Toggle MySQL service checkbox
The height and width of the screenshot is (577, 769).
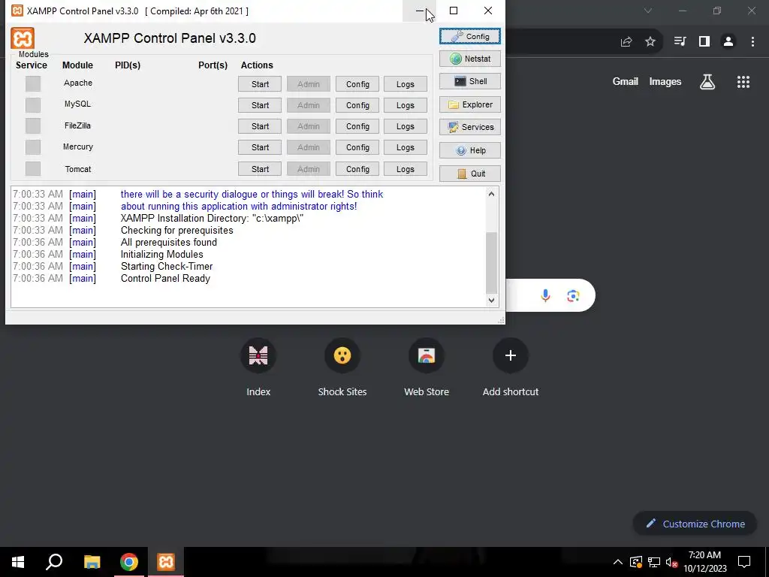33,105
